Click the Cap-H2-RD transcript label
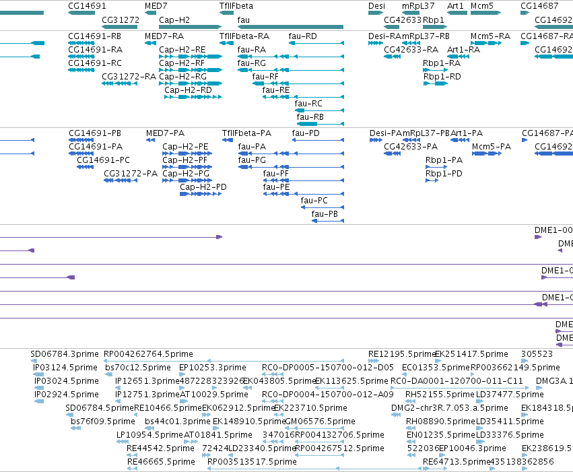The image size is (573, 472). tap(189, 90)
